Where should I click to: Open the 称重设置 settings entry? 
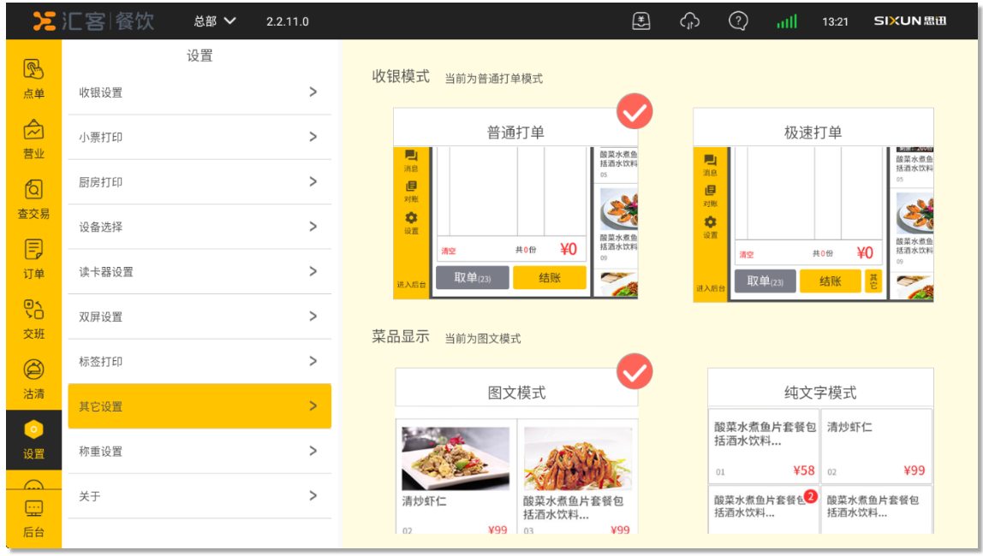(x=199, y=451)
